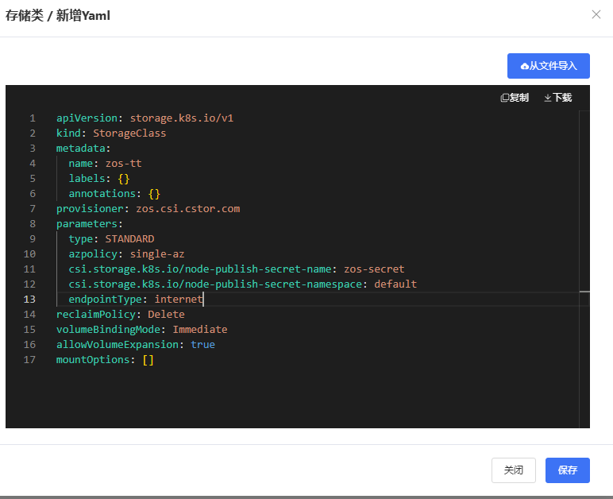The width and height of the screenshot is (613, 499).
Task: Click the Immediate volumeBindingMode value
Action: click(200, 330)
